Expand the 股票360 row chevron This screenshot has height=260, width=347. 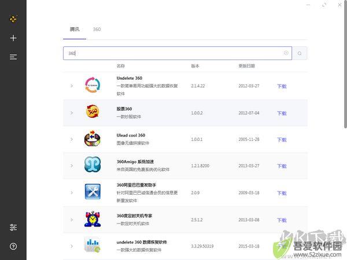[x=72, y=113]
